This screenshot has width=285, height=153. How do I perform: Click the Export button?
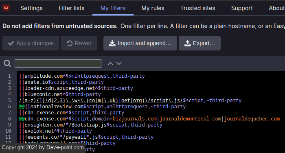click(199, 43)
